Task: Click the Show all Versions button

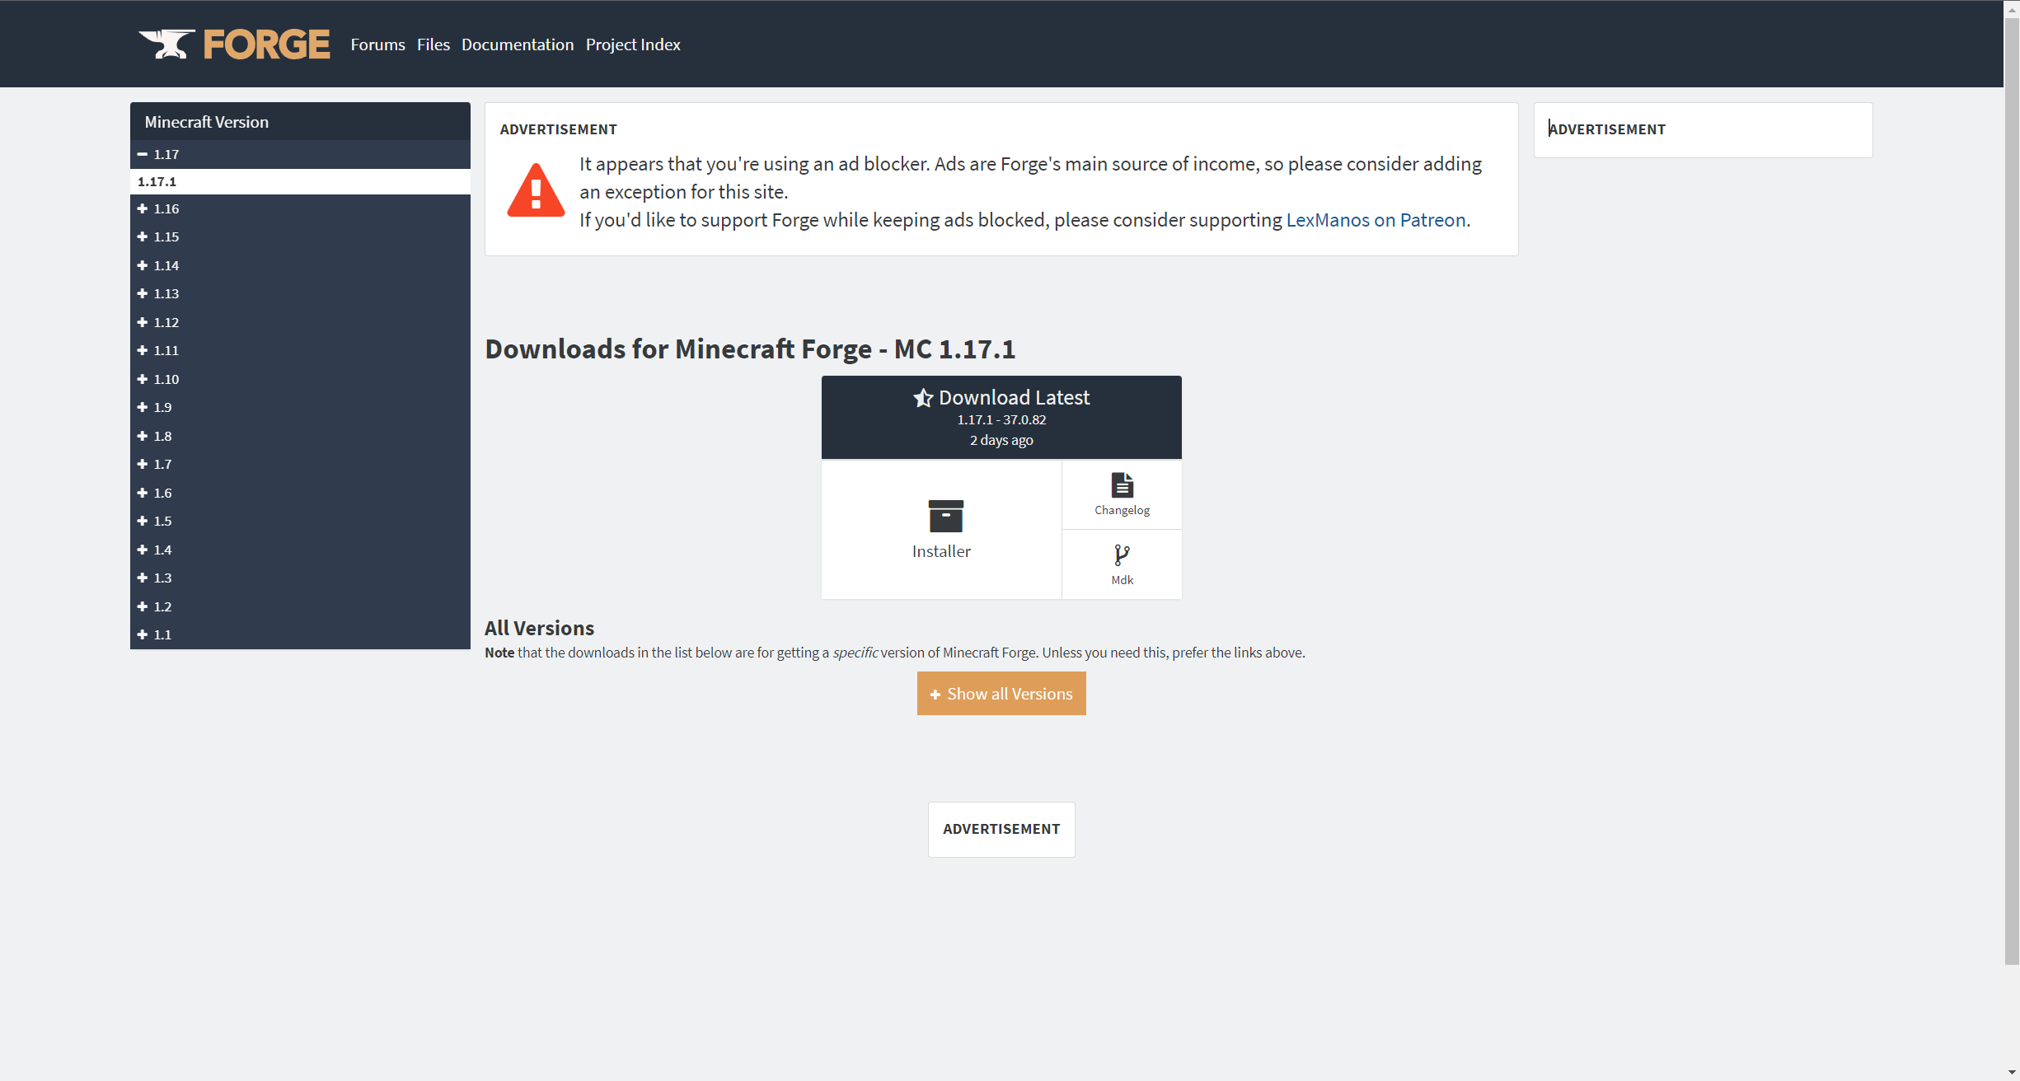Action: (x=1001, y=693)
